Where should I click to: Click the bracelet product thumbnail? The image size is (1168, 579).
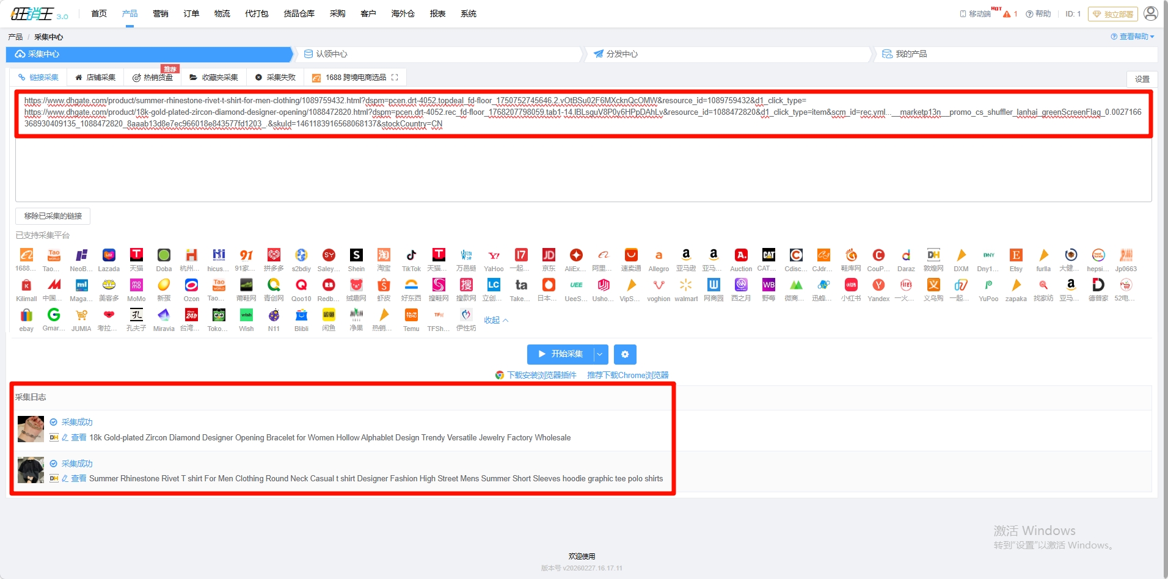coord(31,429)
